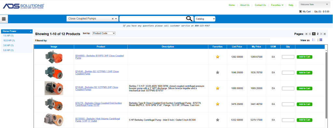This screenshot has height=128, width=333.
Task: Click list price 3476.25000
Action: click(x=237, y=104)
